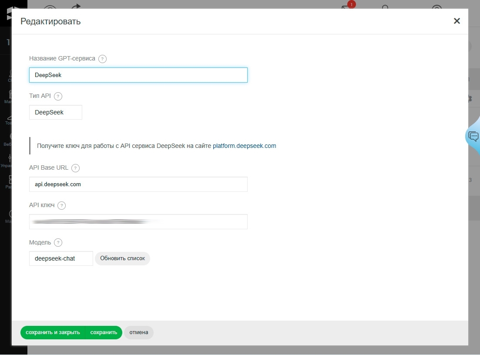Click the Редактировать dialog title
The width and height of the screenshot is (480, 355).
[x=50, y=21]
